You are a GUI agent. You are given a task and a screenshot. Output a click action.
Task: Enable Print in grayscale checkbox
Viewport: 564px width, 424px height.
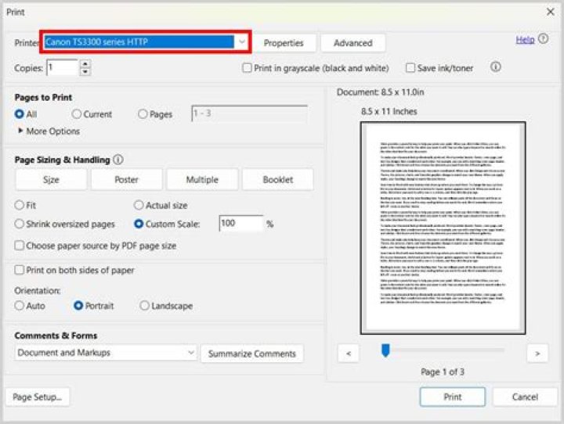tap(248, 68)
